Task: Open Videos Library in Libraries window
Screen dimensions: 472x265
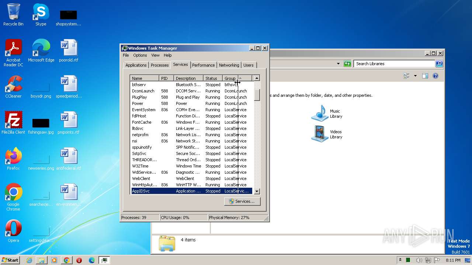Action: point(327,134)
